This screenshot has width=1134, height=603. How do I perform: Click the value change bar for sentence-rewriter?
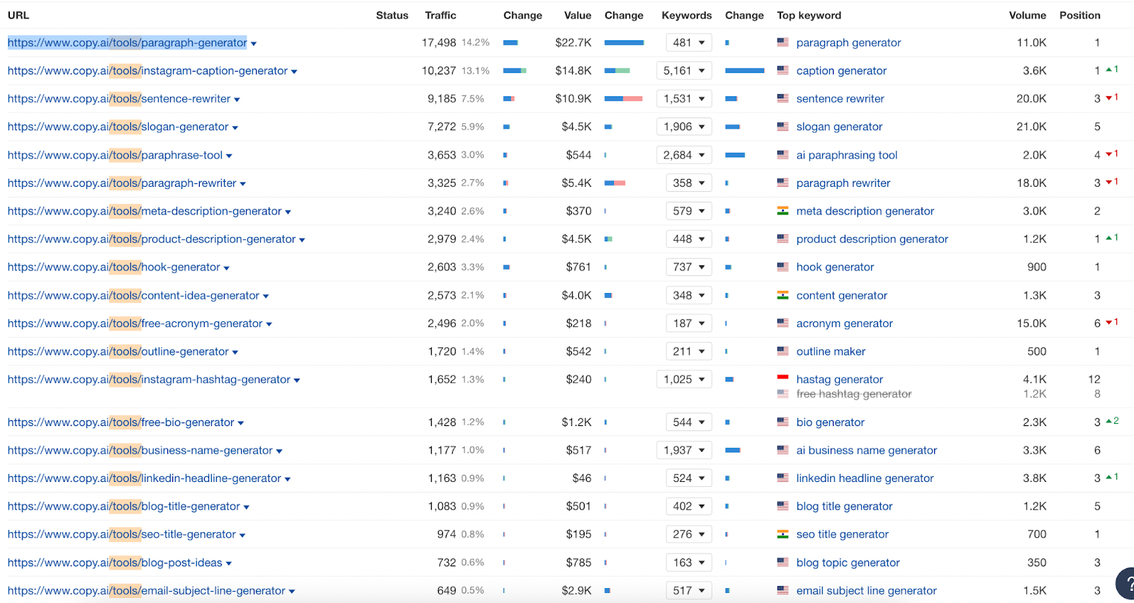pyautogui.click(x=624, y=98)
